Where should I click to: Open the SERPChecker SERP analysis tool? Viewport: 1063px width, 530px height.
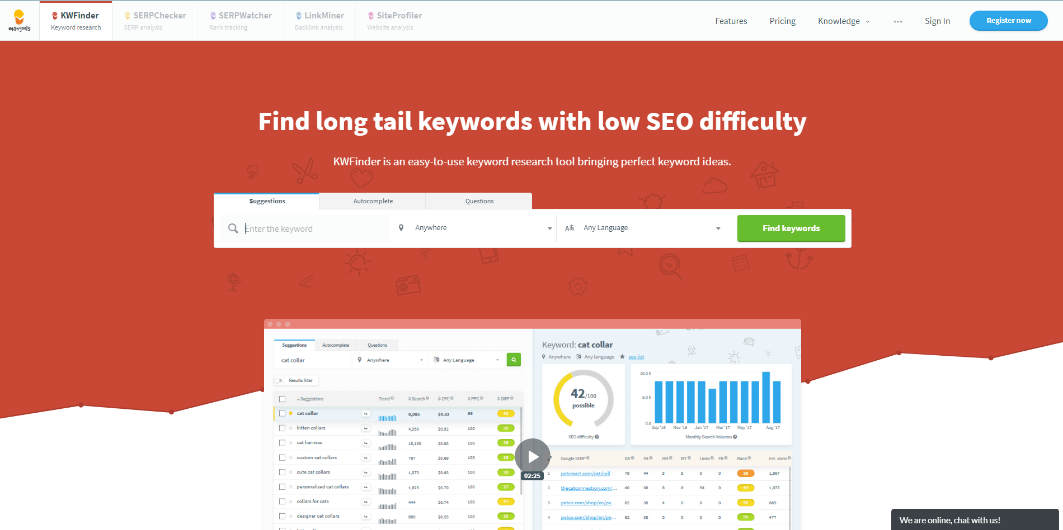click(x=155, y=21)
